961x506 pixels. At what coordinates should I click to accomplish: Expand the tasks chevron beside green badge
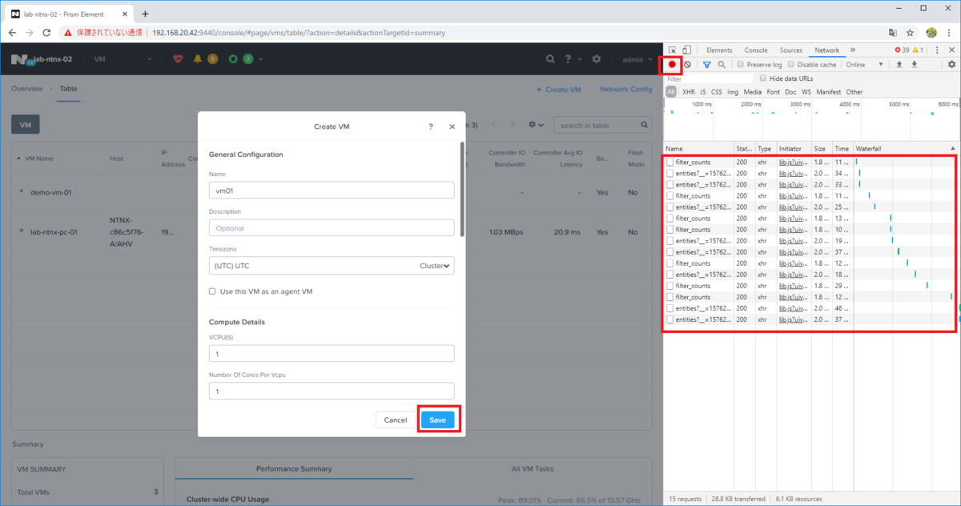[260, 59]
